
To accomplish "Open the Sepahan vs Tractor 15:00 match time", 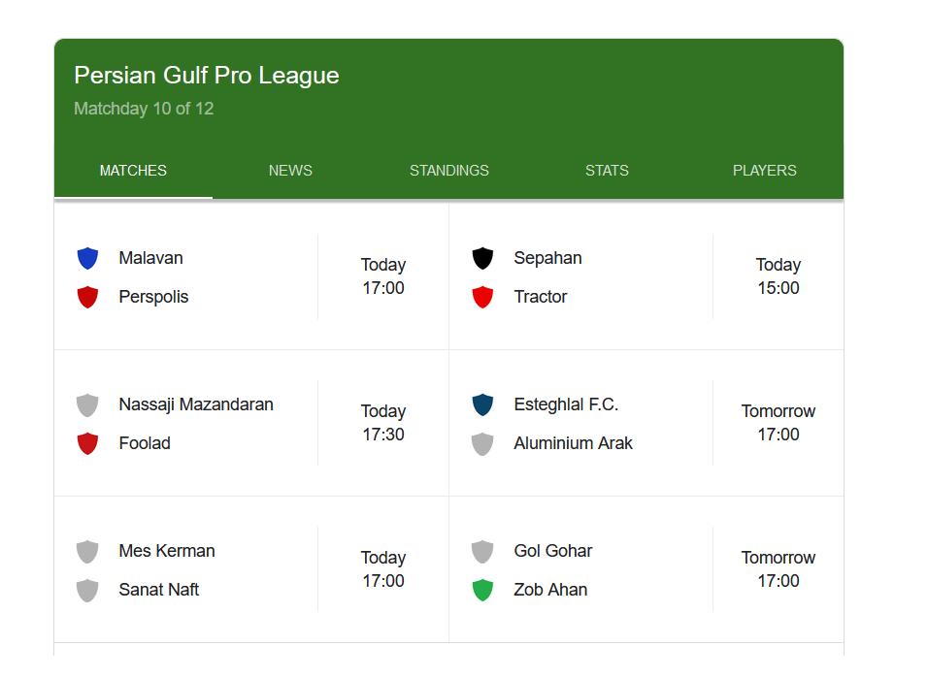I will pyautogui.click(x=778, y=276).
